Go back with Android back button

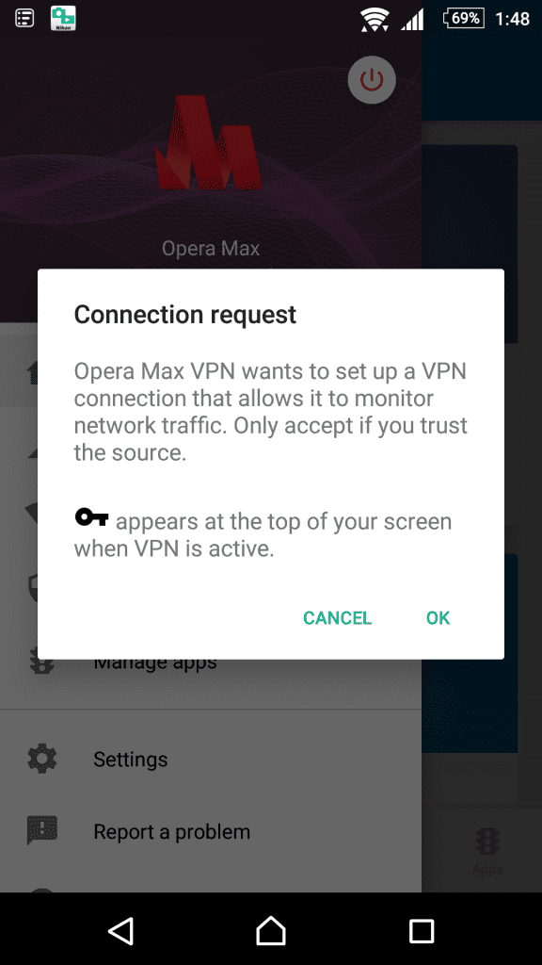point(121,930)
